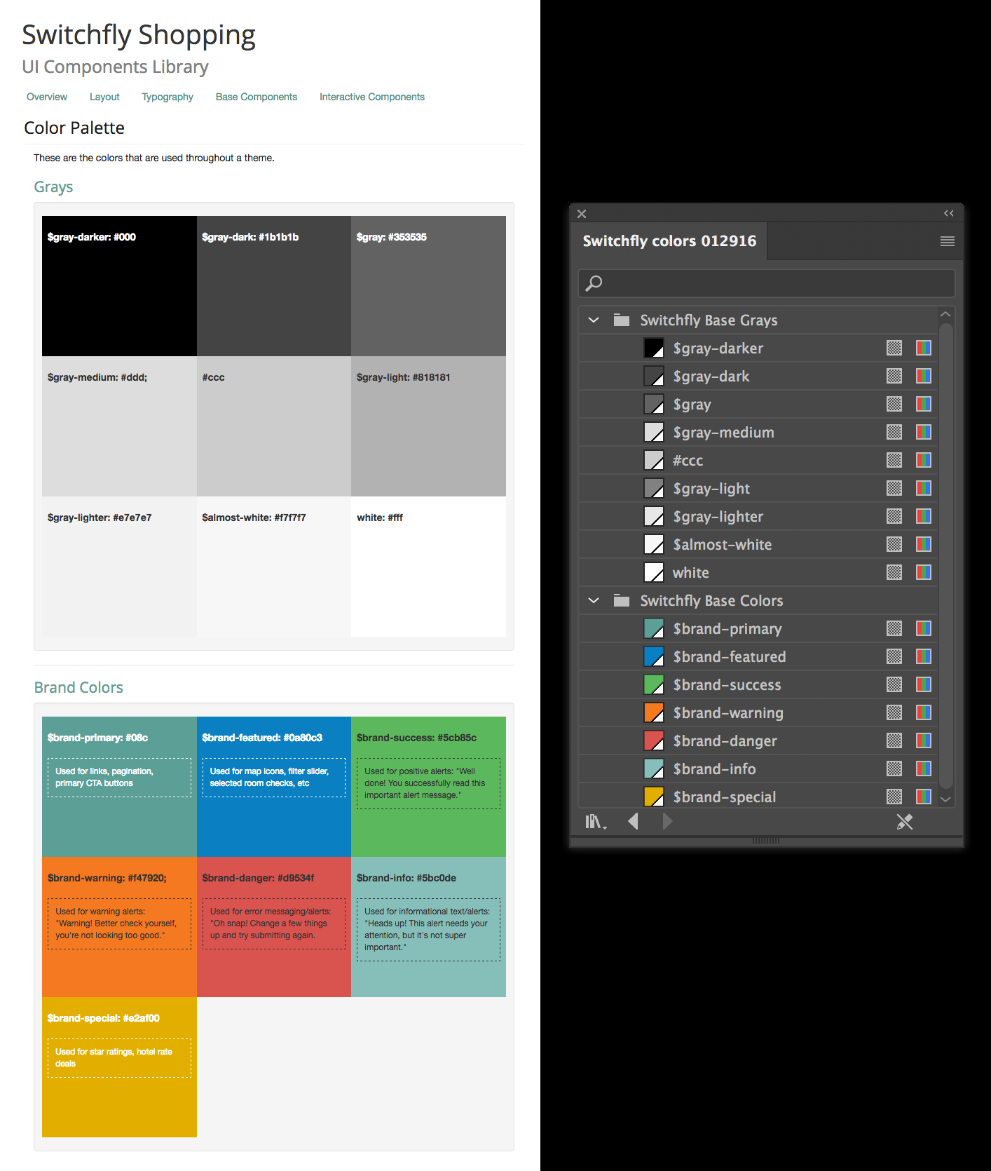Click the $brand-info: #5bc0de block
Screen dimensions: 991x1171
428,927
